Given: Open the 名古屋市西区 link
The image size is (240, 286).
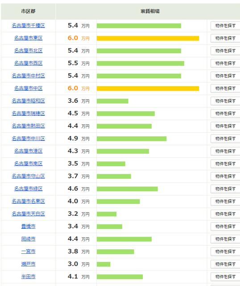Looking at the screenshot, I should point(28,63).
